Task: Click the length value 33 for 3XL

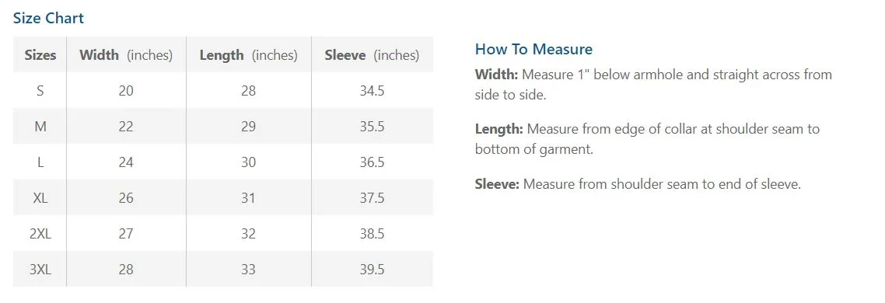Action: (248, 270)
